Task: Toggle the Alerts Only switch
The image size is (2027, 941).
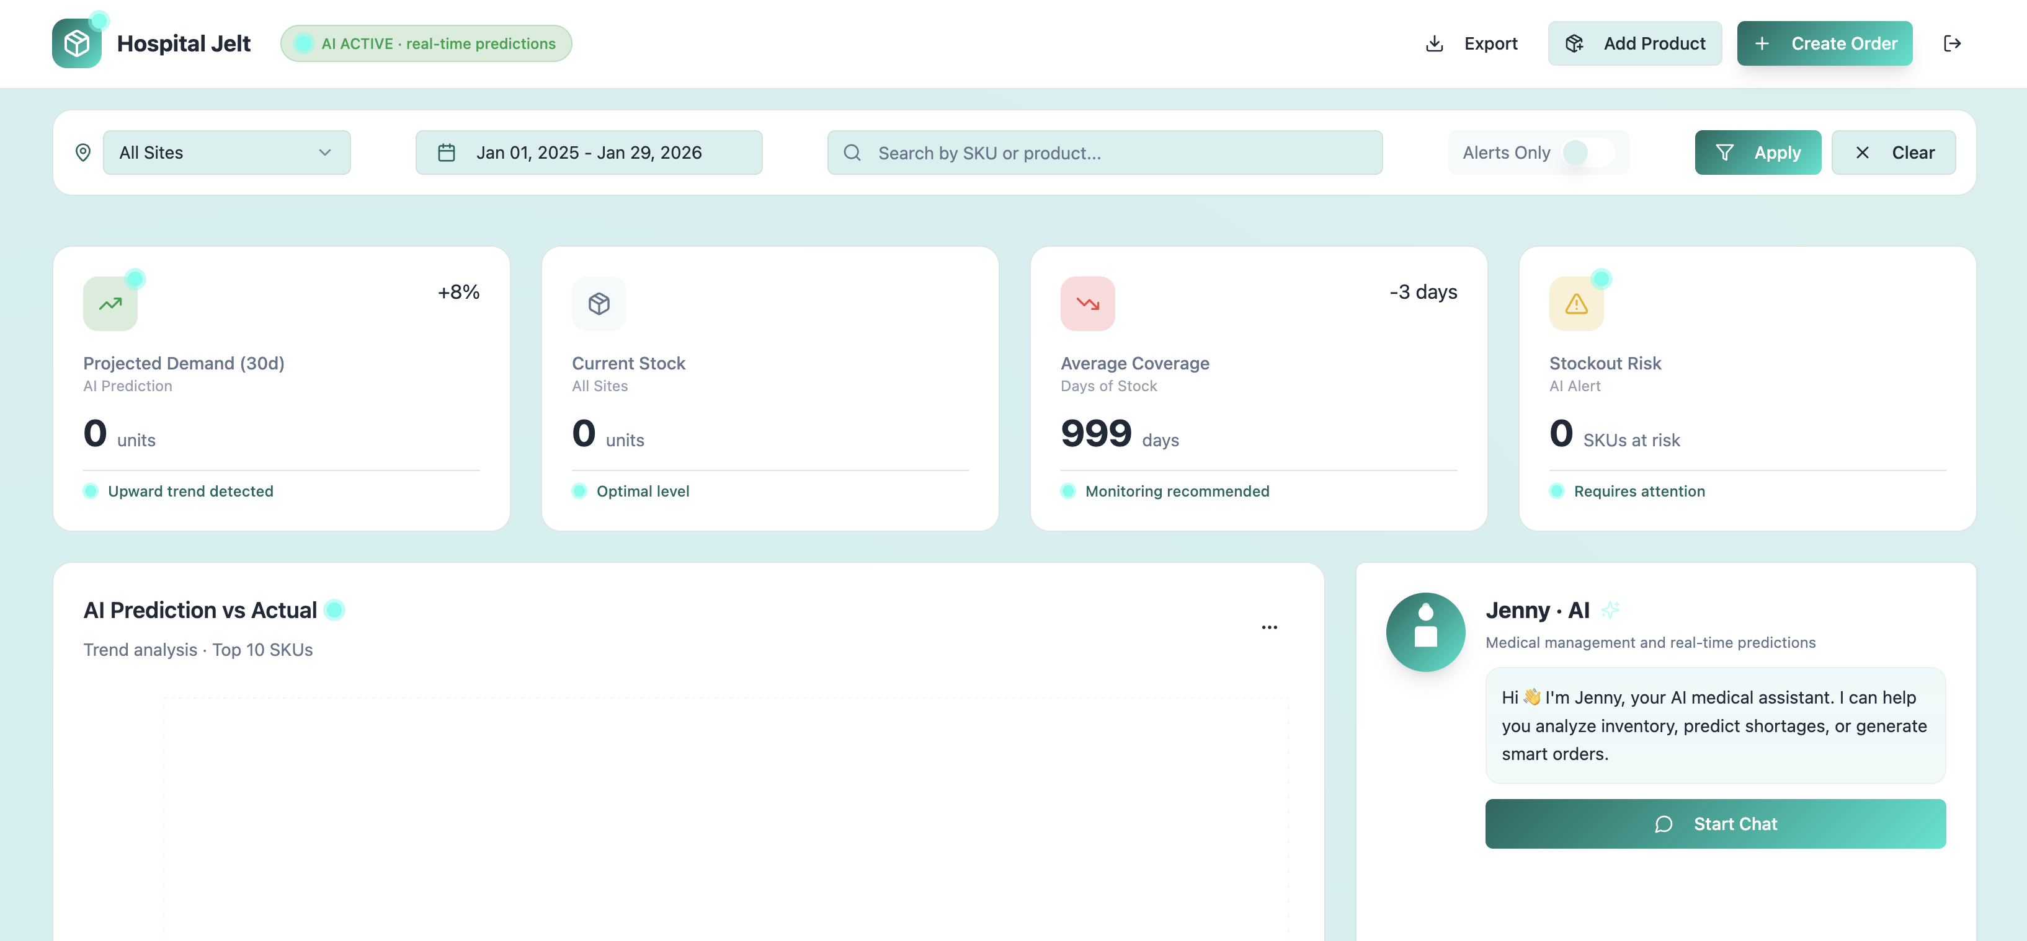Action: tap(1587, 152)
